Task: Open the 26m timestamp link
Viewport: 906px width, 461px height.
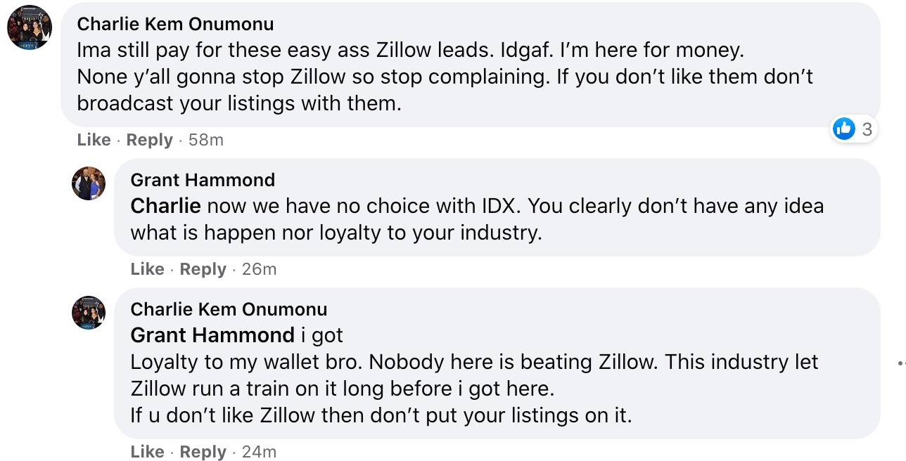Action: [x=259, y=269]
